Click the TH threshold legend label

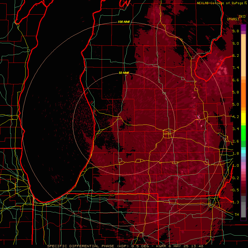(x=237, y=215)
